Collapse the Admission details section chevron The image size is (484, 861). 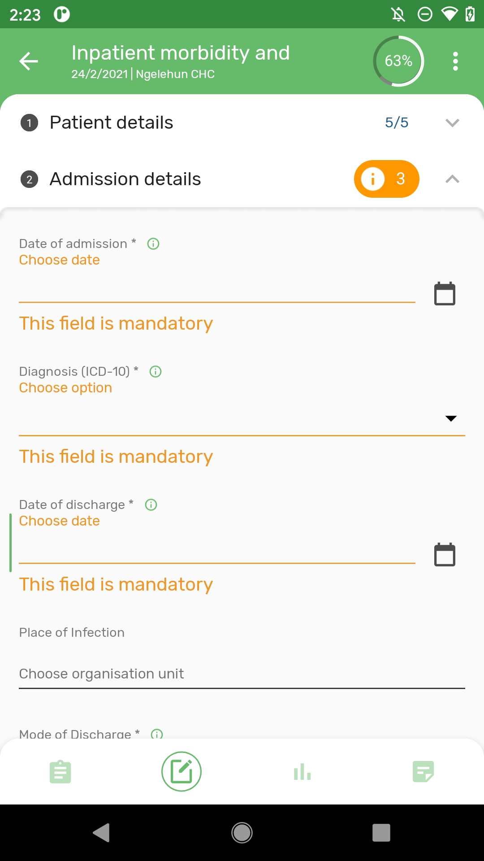coord(453,179)
